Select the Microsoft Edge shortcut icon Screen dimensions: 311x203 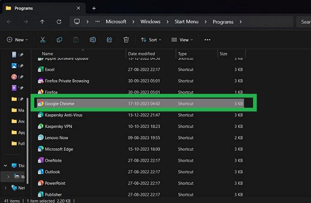41,149
